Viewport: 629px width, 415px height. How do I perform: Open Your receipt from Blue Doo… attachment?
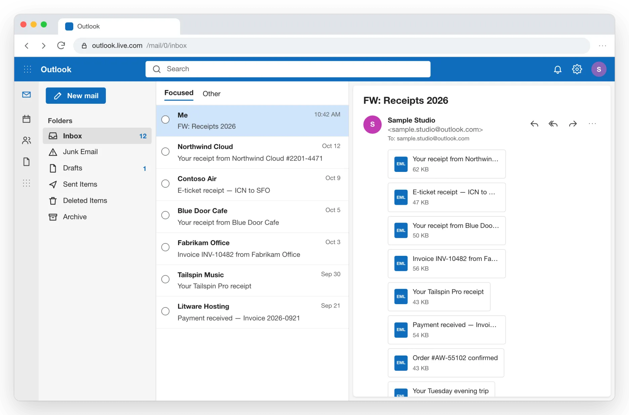(x=447, y=230)
